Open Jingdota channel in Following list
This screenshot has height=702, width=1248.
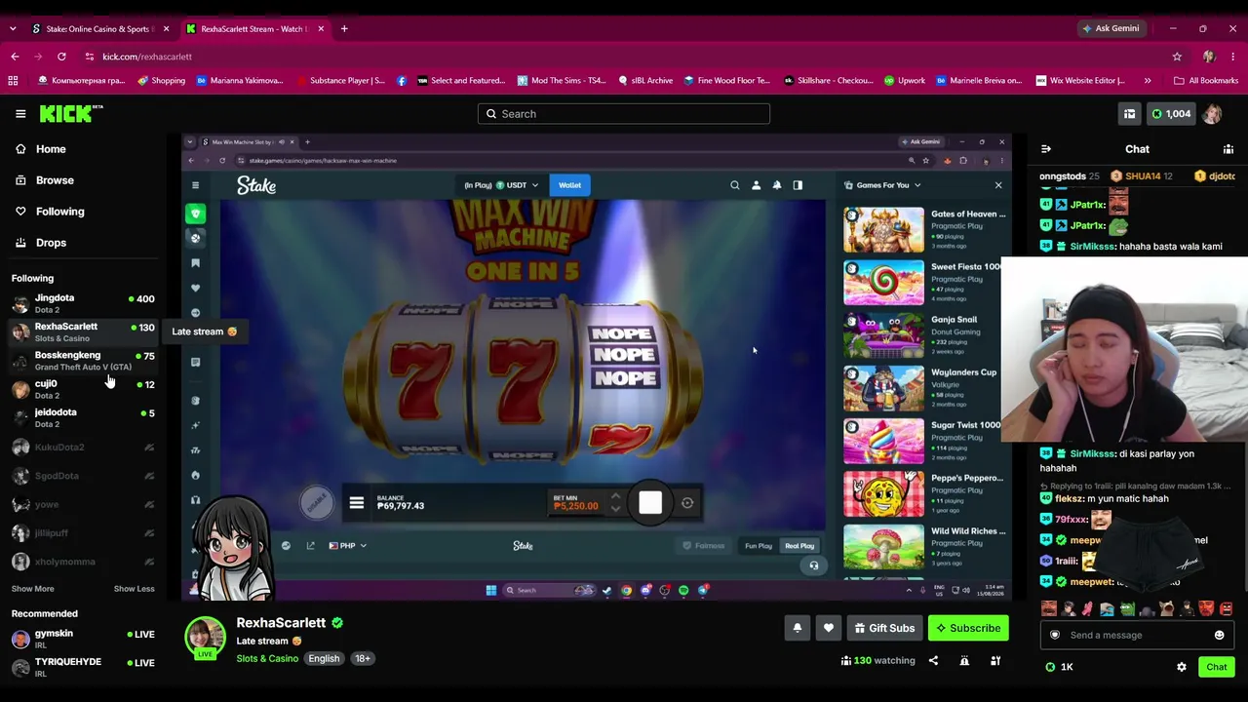pyautogui.click(x=83, y=303)
